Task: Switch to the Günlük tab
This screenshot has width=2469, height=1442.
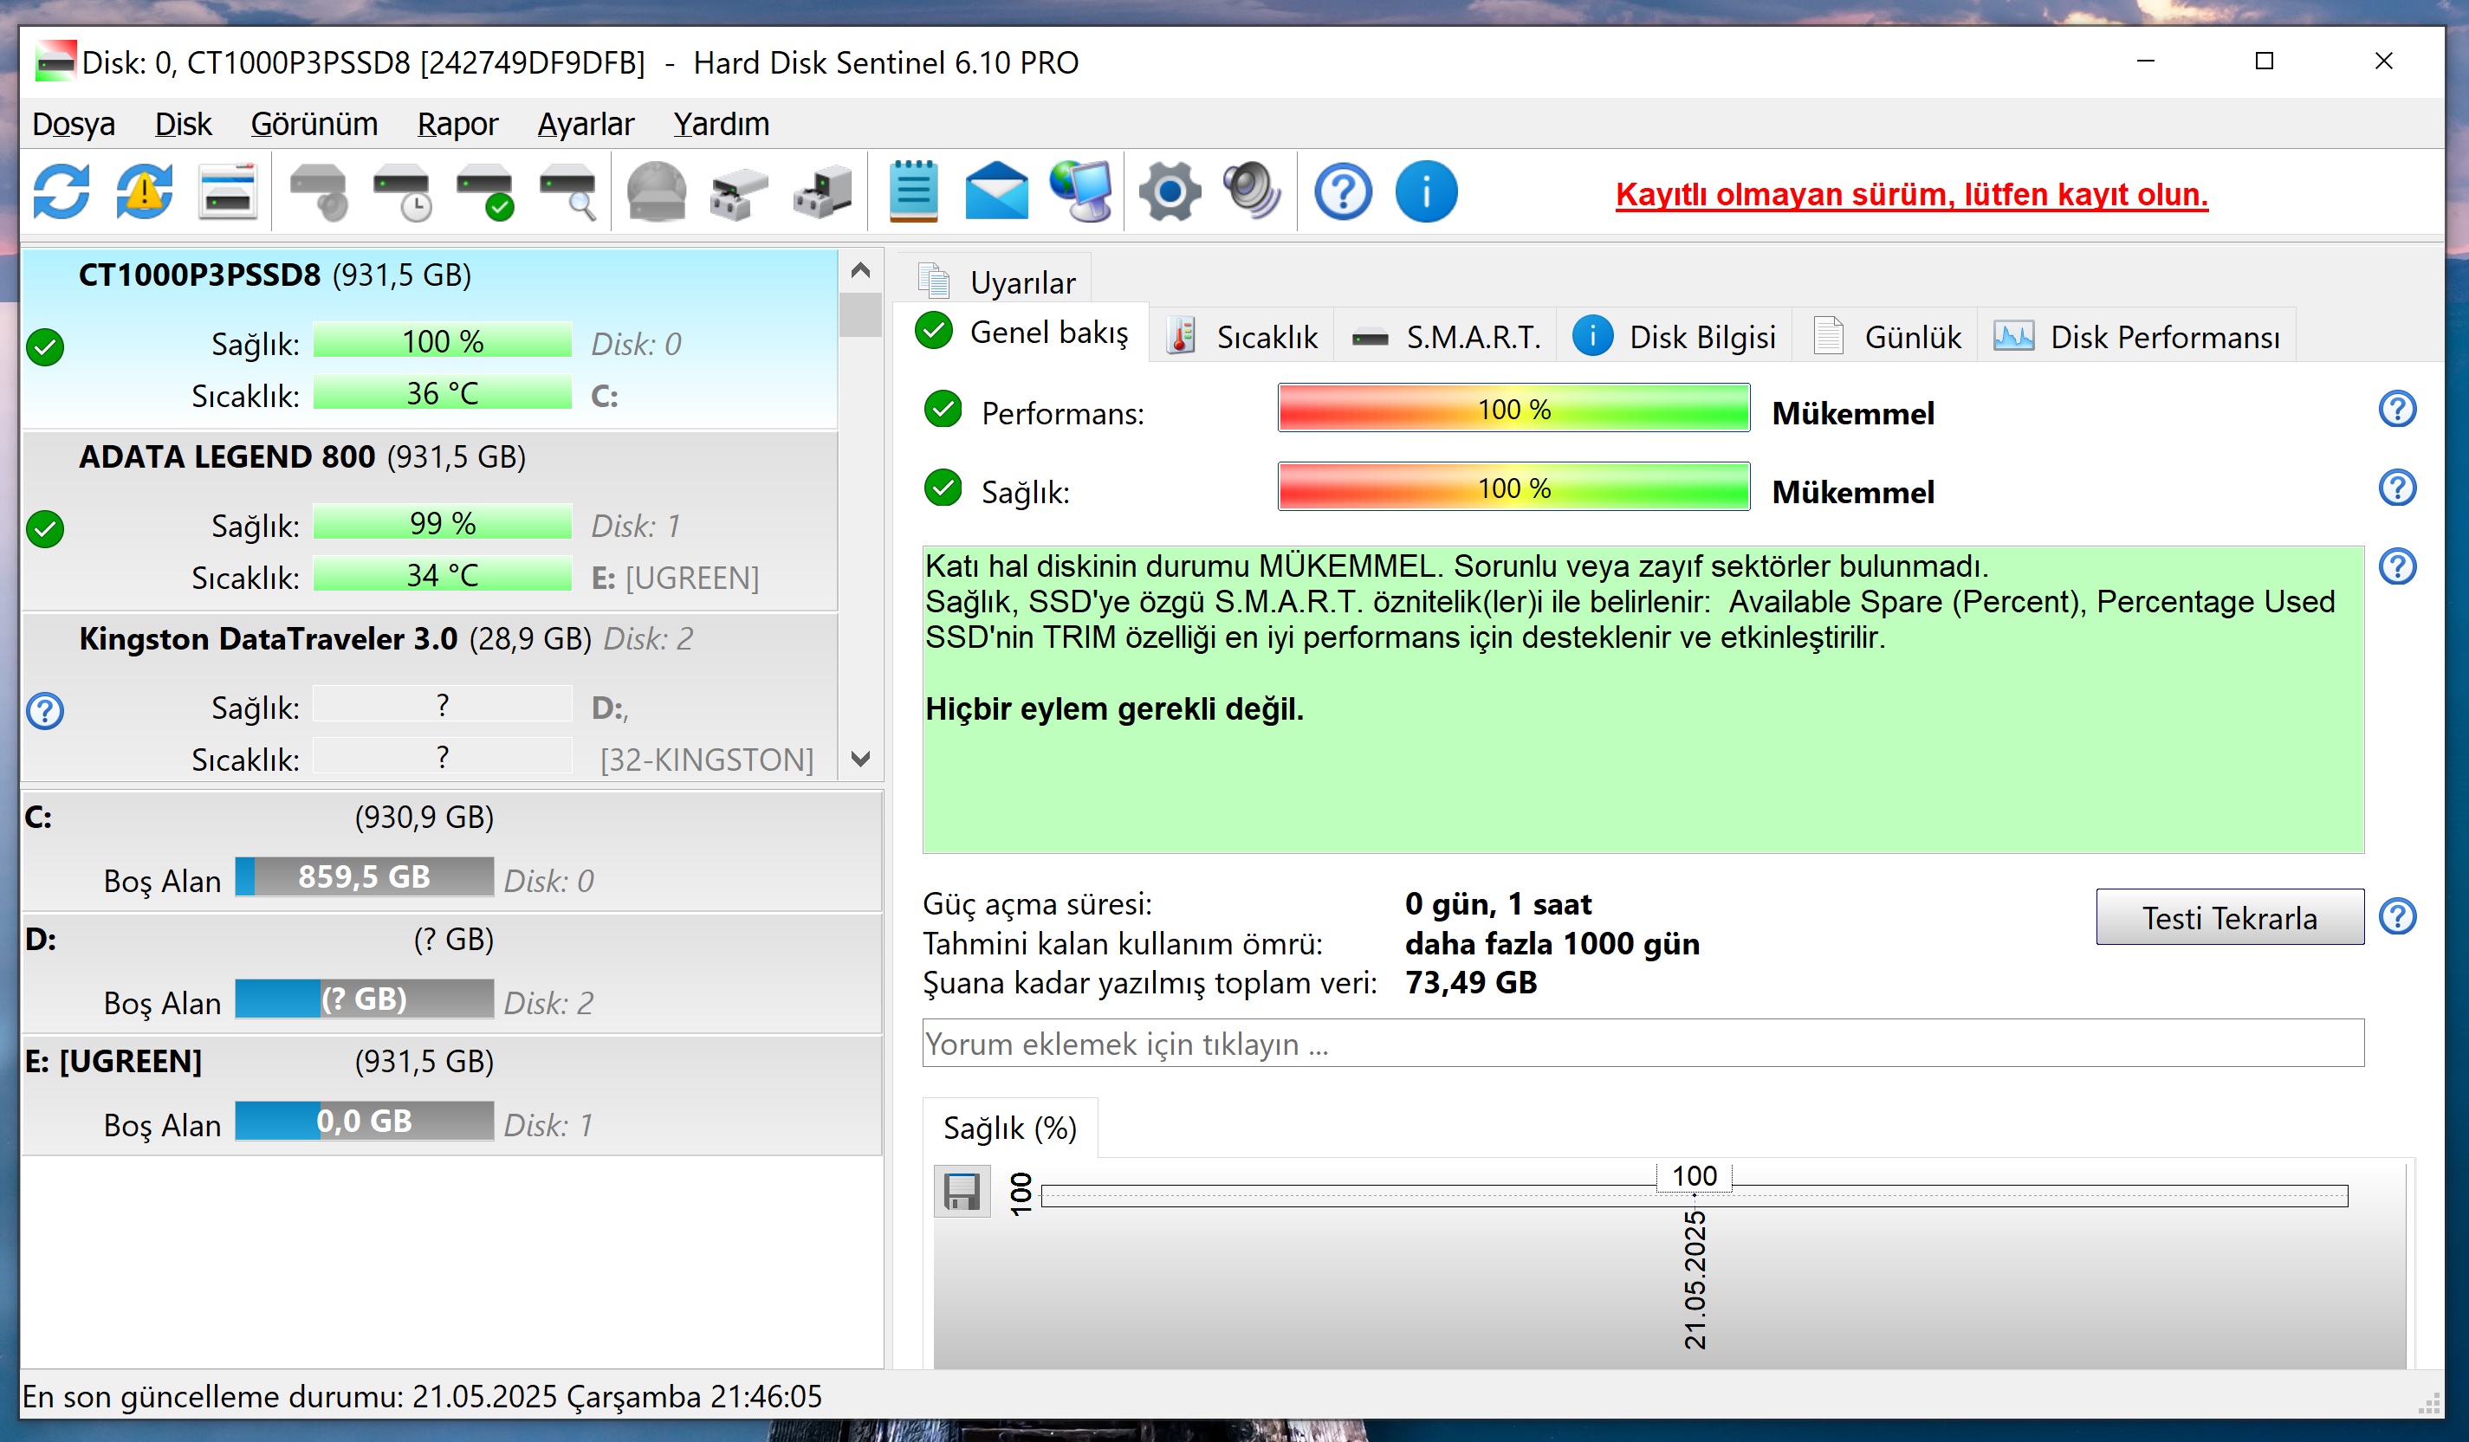Action: (1887, 337)
